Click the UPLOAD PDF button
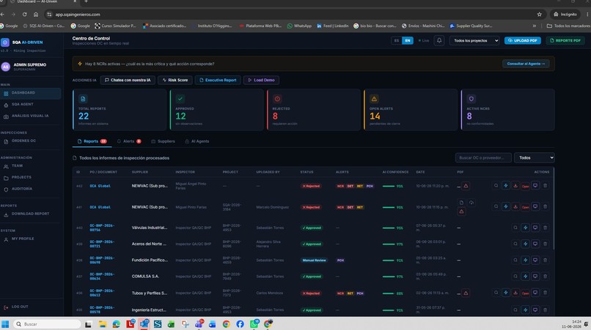This screenshot has height=330, width=591. [523, 41]
